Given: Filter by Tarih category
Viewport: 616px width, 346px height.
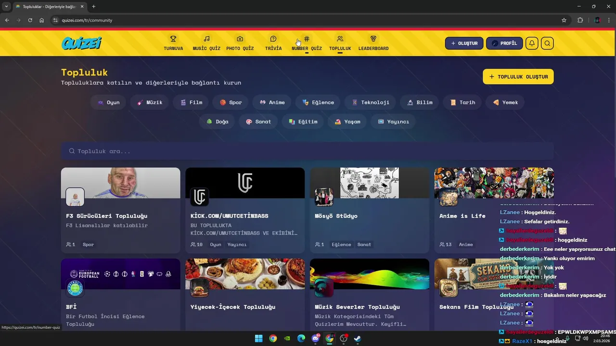Looking at the screenshot, I should pyautogui.click(x=462, y=102).
